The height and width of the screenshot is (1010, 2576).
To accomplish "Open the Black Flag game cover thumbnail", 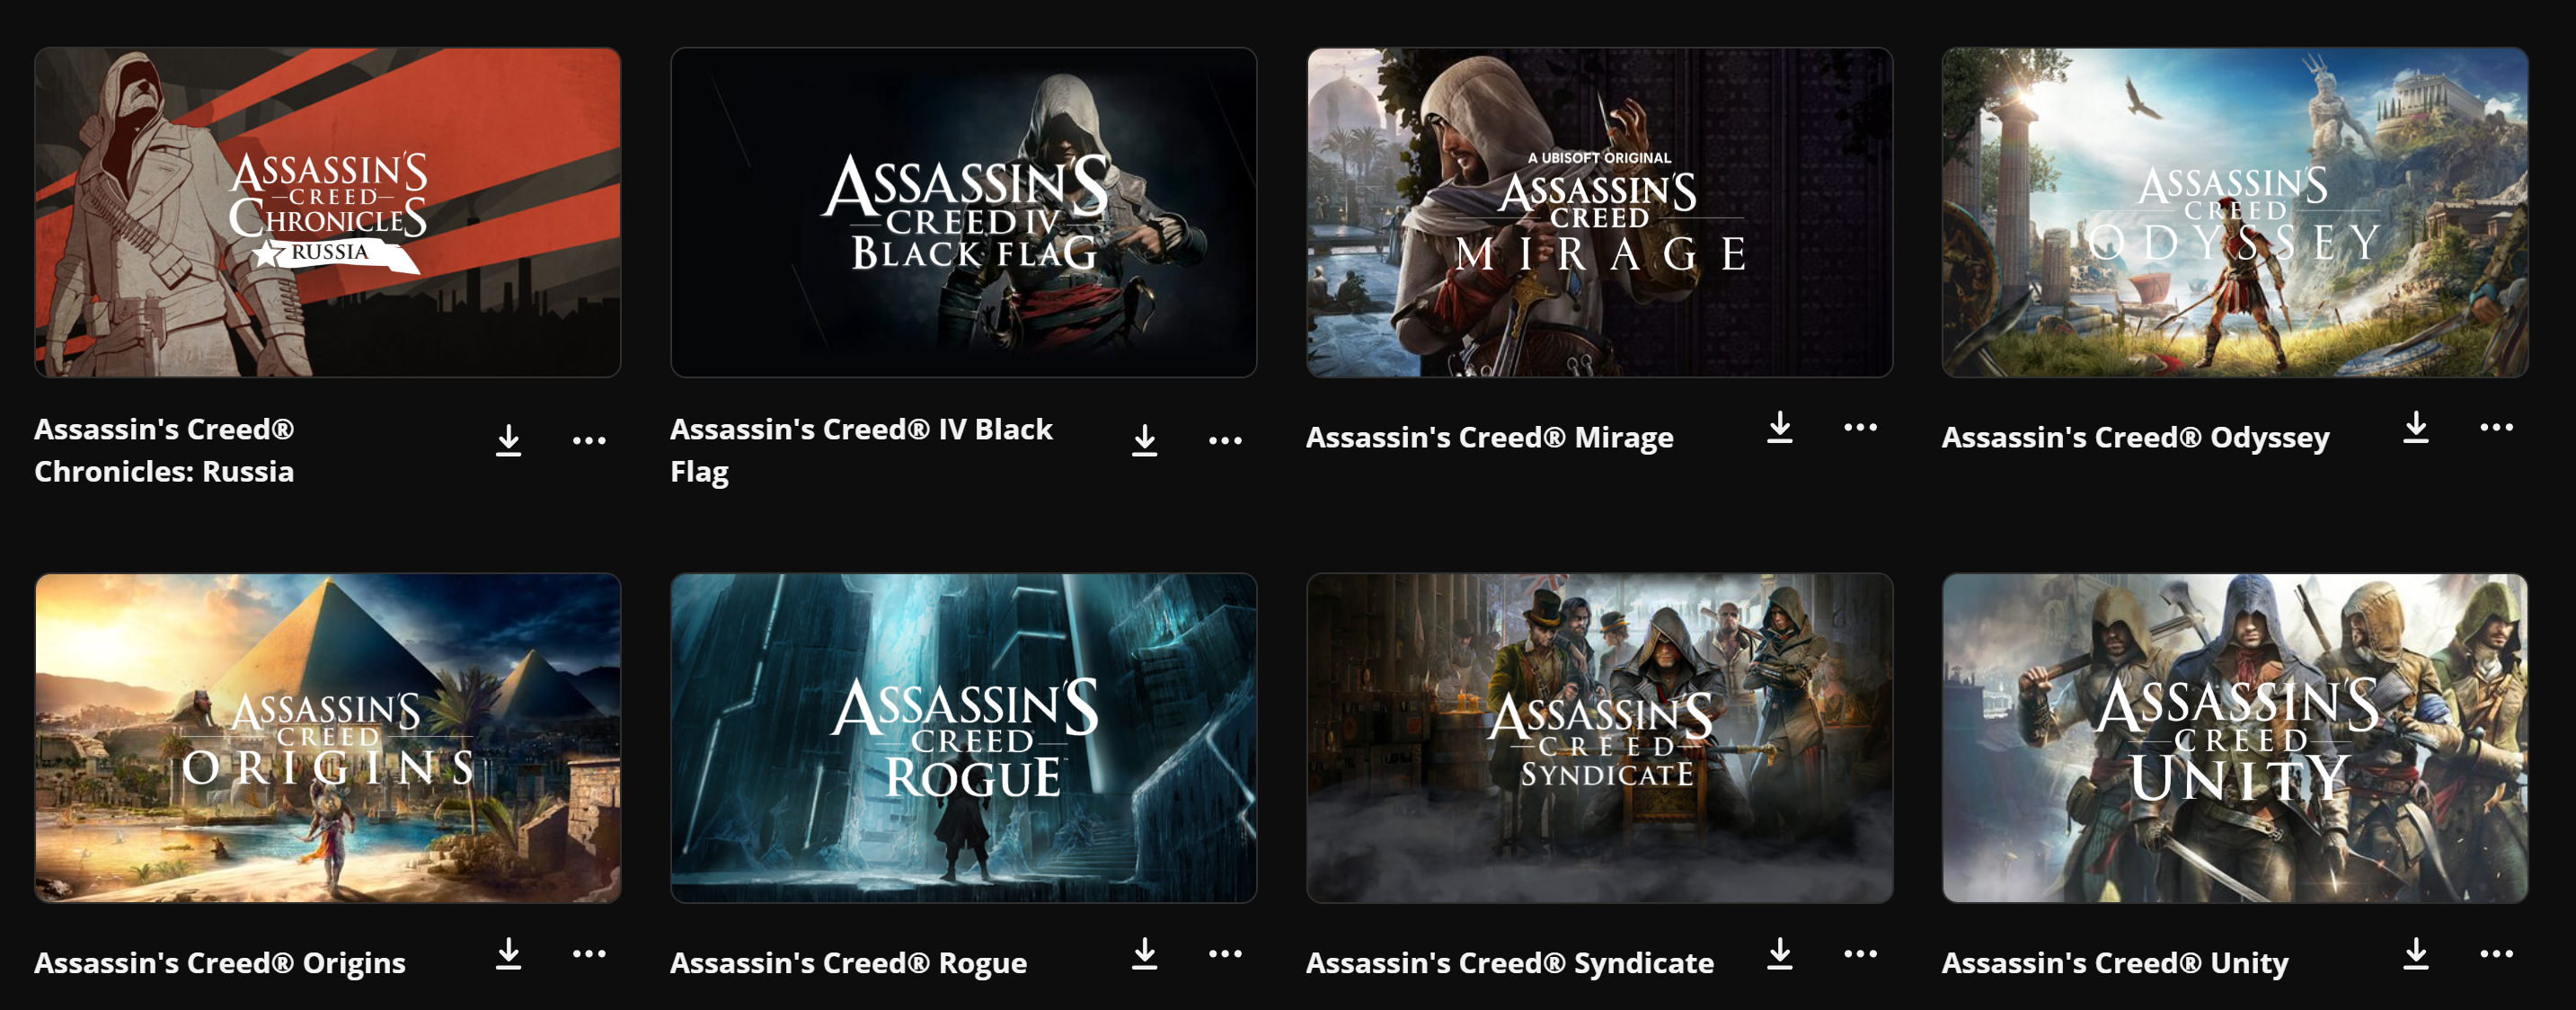I will click(x=963, y=212).
